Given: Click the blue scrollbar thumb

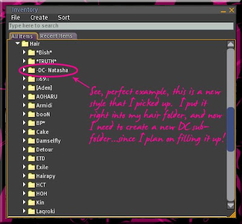Looking at the screenshot, I should coord(231,129).
